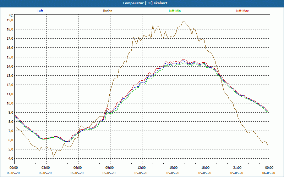
Task: Select the blue 'Luft' legend label
Action: point(40,11)
